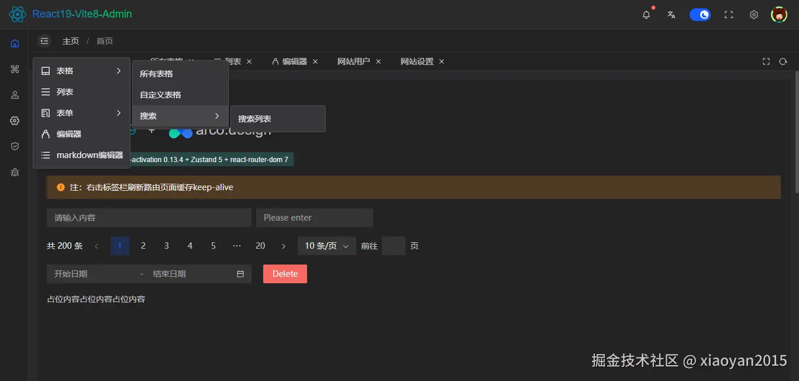
Task: Enter fullscreen from the header icon
Action: point(729,15)
